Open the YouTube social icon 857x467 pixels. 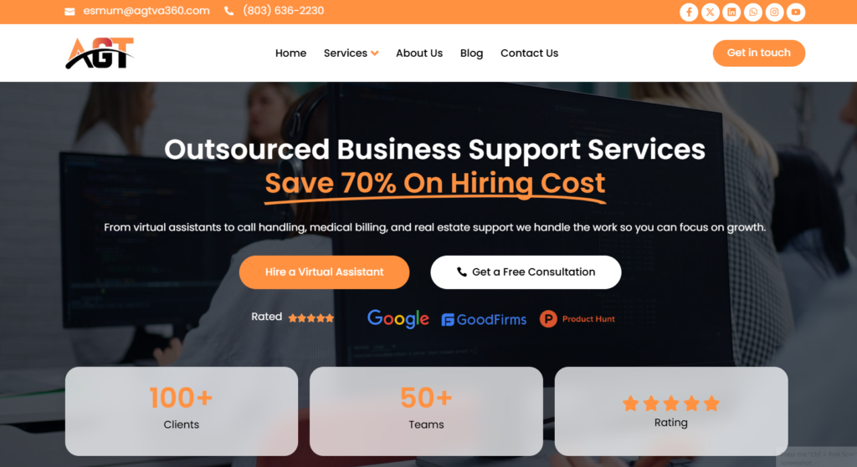796,12
